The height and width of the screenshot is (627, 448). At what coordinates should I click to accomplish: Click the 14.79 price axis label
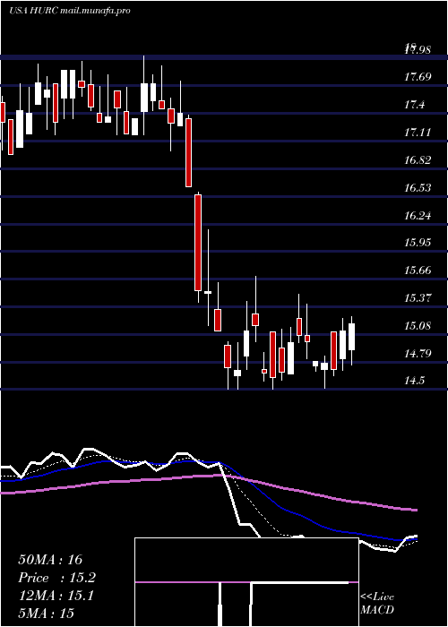418,354
